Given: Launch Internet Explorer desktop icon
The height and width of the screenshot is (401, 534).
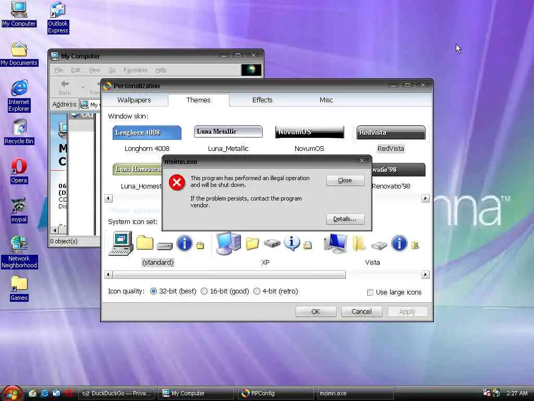Looking at the screenshot, I should pyautogui.click(x=19, y=96).
